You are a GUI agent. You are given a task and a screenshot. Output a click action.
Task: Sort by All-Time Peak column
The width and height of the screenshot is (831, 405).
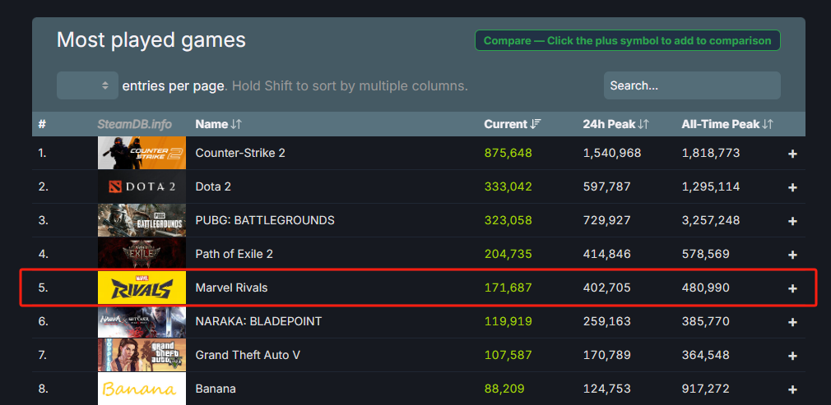pyautogui.click(x=727, y=124)
